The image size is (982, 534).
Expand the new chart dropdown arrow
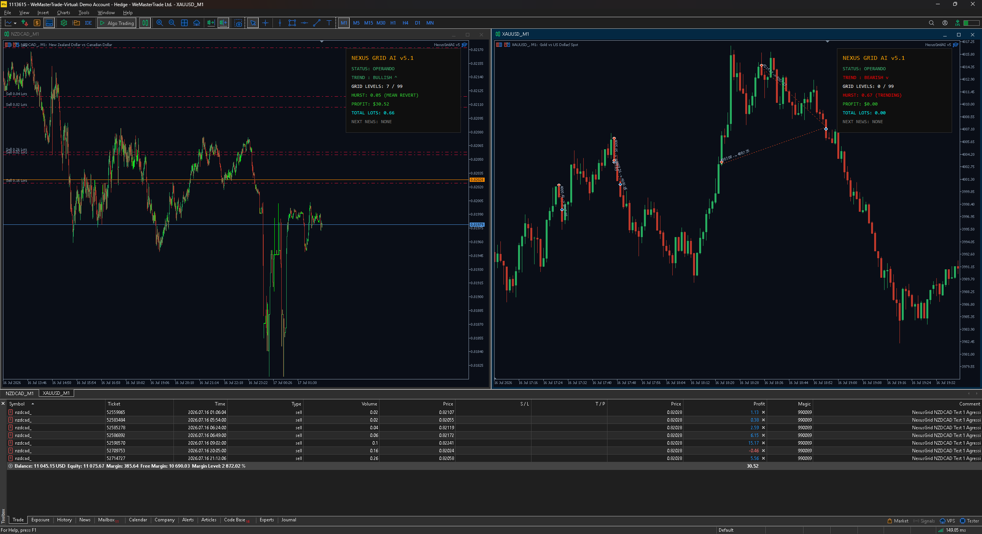(15, 23)
